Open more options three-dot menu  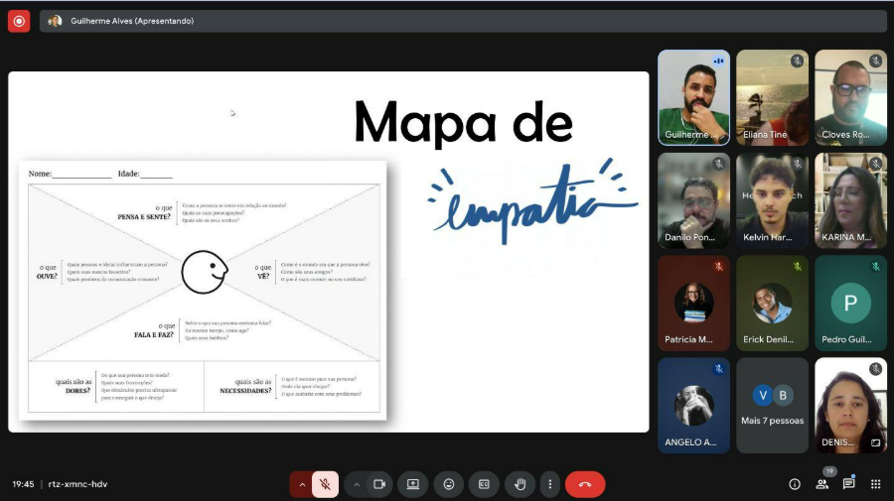tap(549, 484)
